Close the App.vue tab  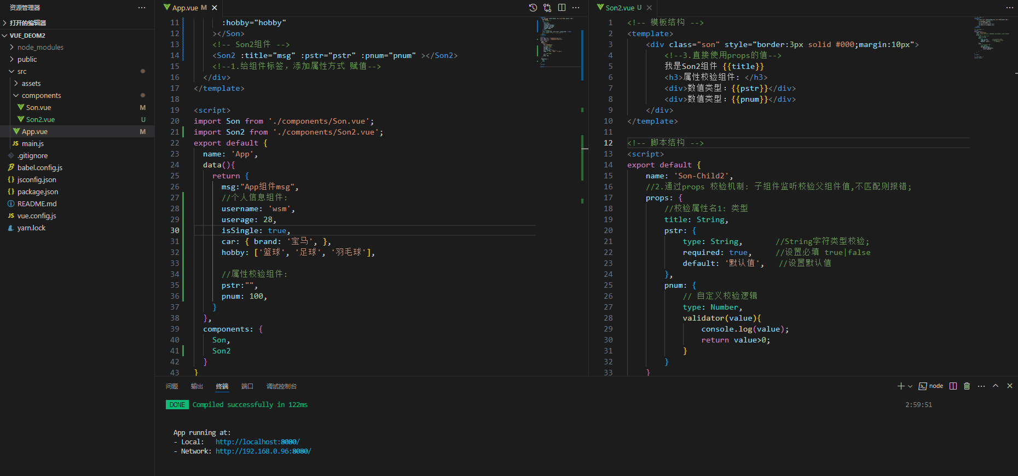tap(215, 8)
